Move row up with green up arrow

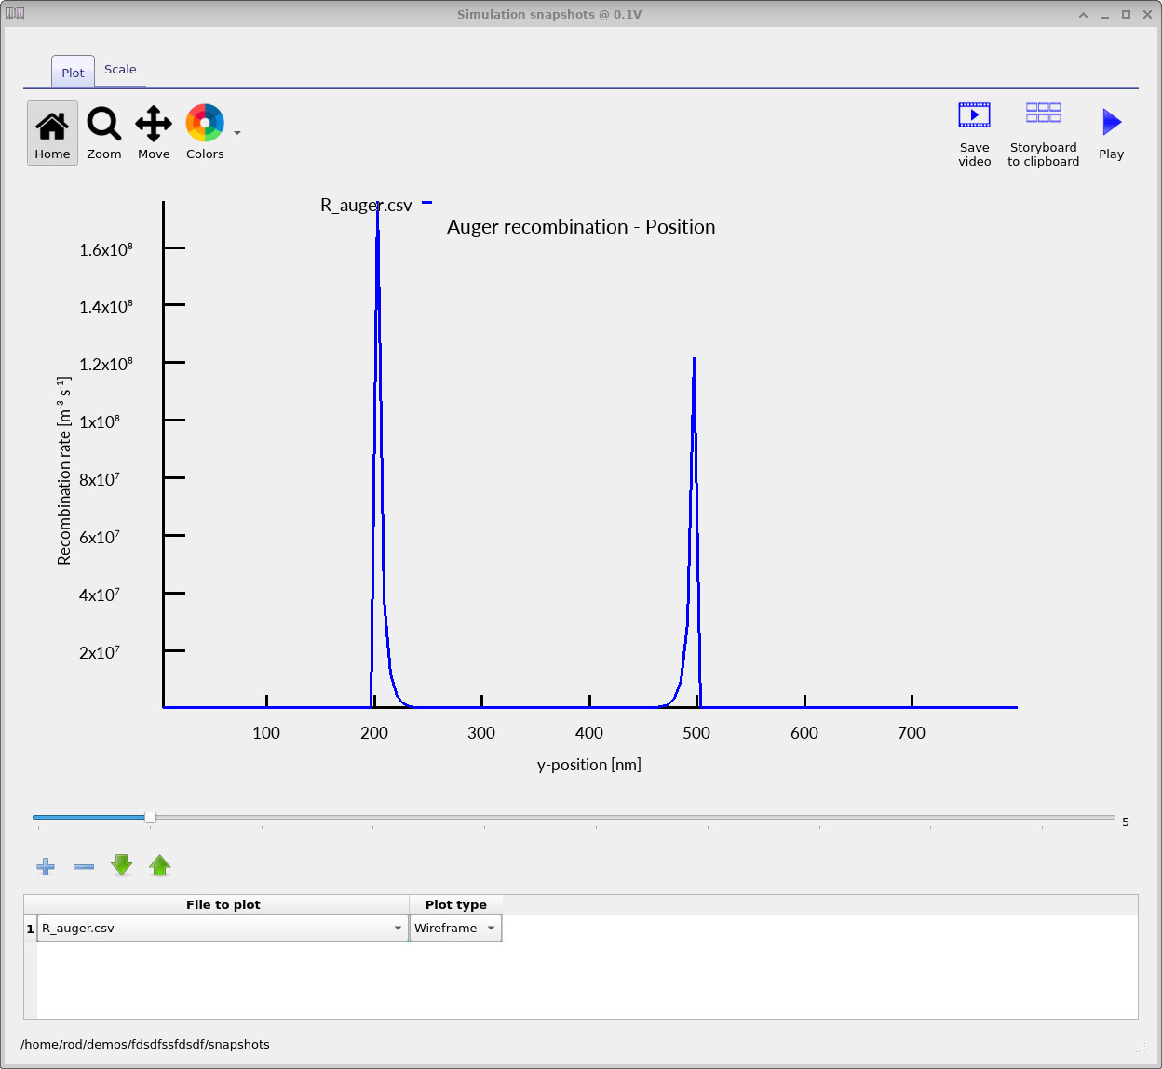pos(160,866)
